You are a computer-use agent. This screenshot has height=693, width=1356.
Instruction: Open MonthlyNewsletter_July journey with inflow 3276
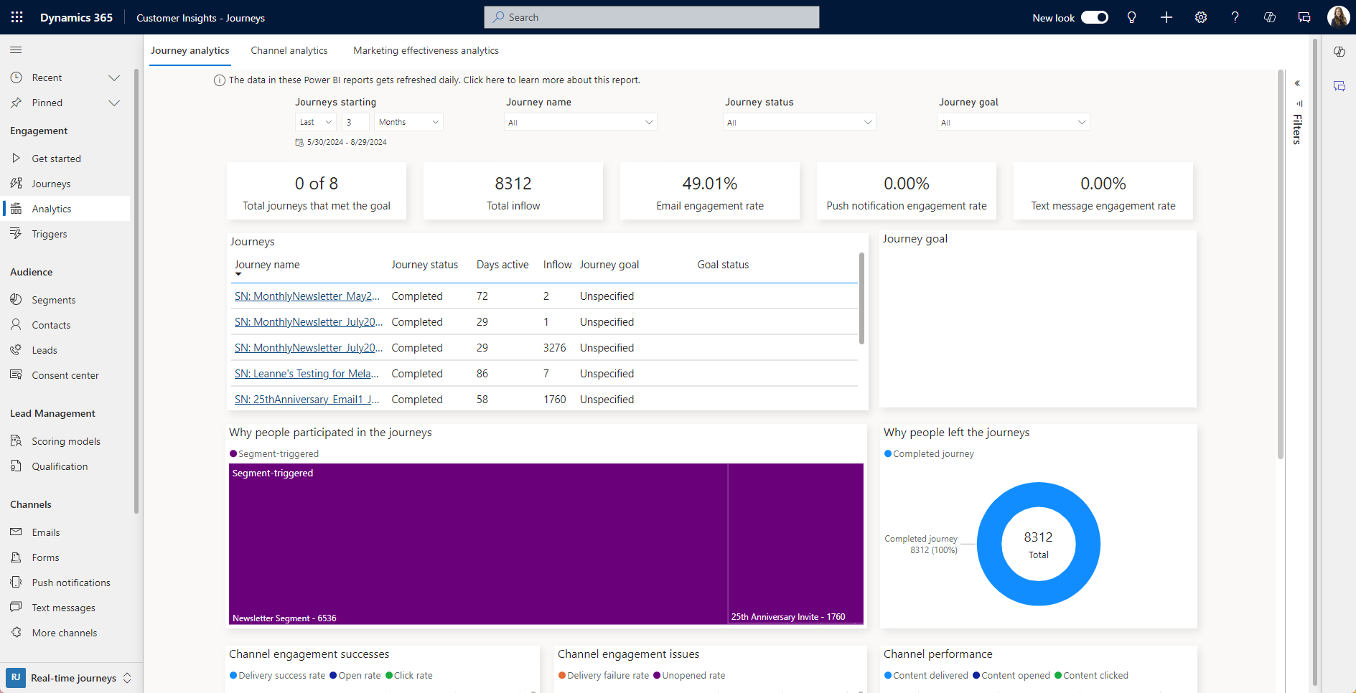(309, 348)
